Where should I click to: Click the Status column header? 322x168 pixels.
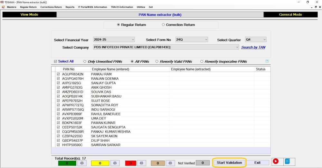262,69
